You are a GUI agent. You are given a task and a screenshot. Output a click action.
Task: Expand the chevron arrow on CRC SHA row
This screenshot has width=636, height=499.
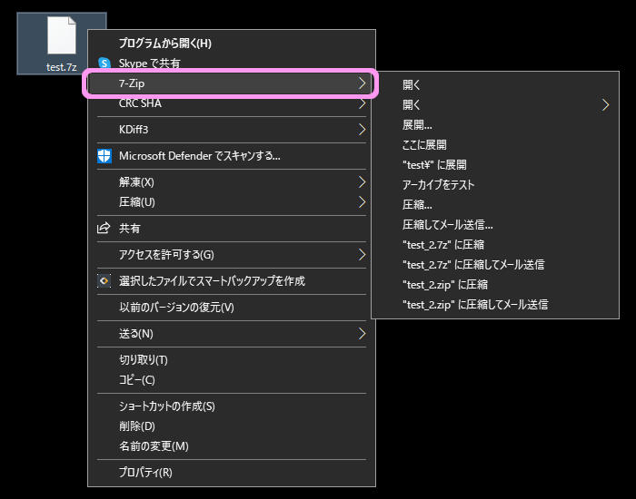tap(362, 103)
